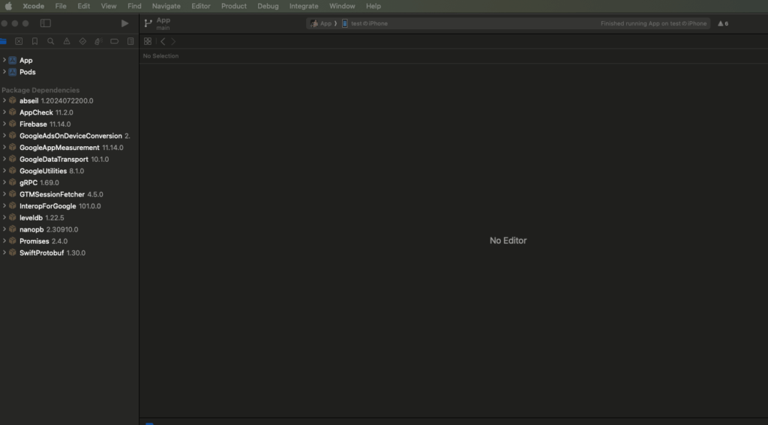Click the No Selection jump bar
This screenshot has height=425, width=768.
coord(160,55)
